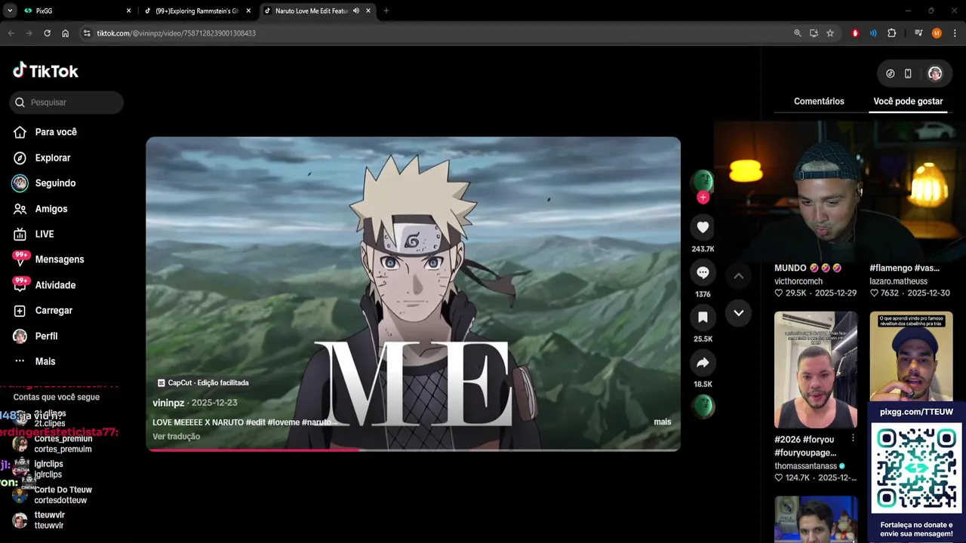
Task: Open the Chrome extensions puzzle icon
Action: click(891, 33)
